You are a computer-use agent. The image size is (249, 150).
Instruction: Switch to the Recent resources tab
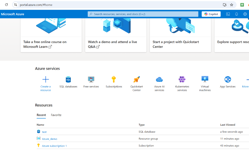pos(41,115)
